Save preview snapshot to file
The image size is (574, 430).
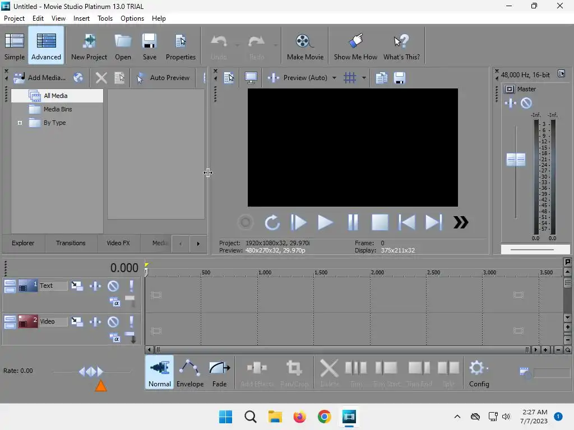coord(399,77)
